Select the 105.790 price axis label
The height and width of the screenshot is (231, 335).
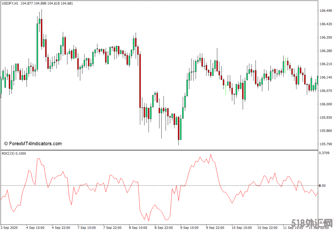pyautogui.click(x=326, y=144)
